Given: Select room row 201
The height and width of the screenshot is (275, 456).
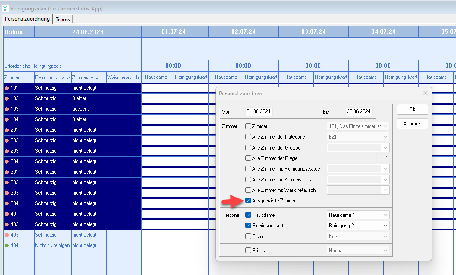Looking at the screenshot, I should click(73, 130).
